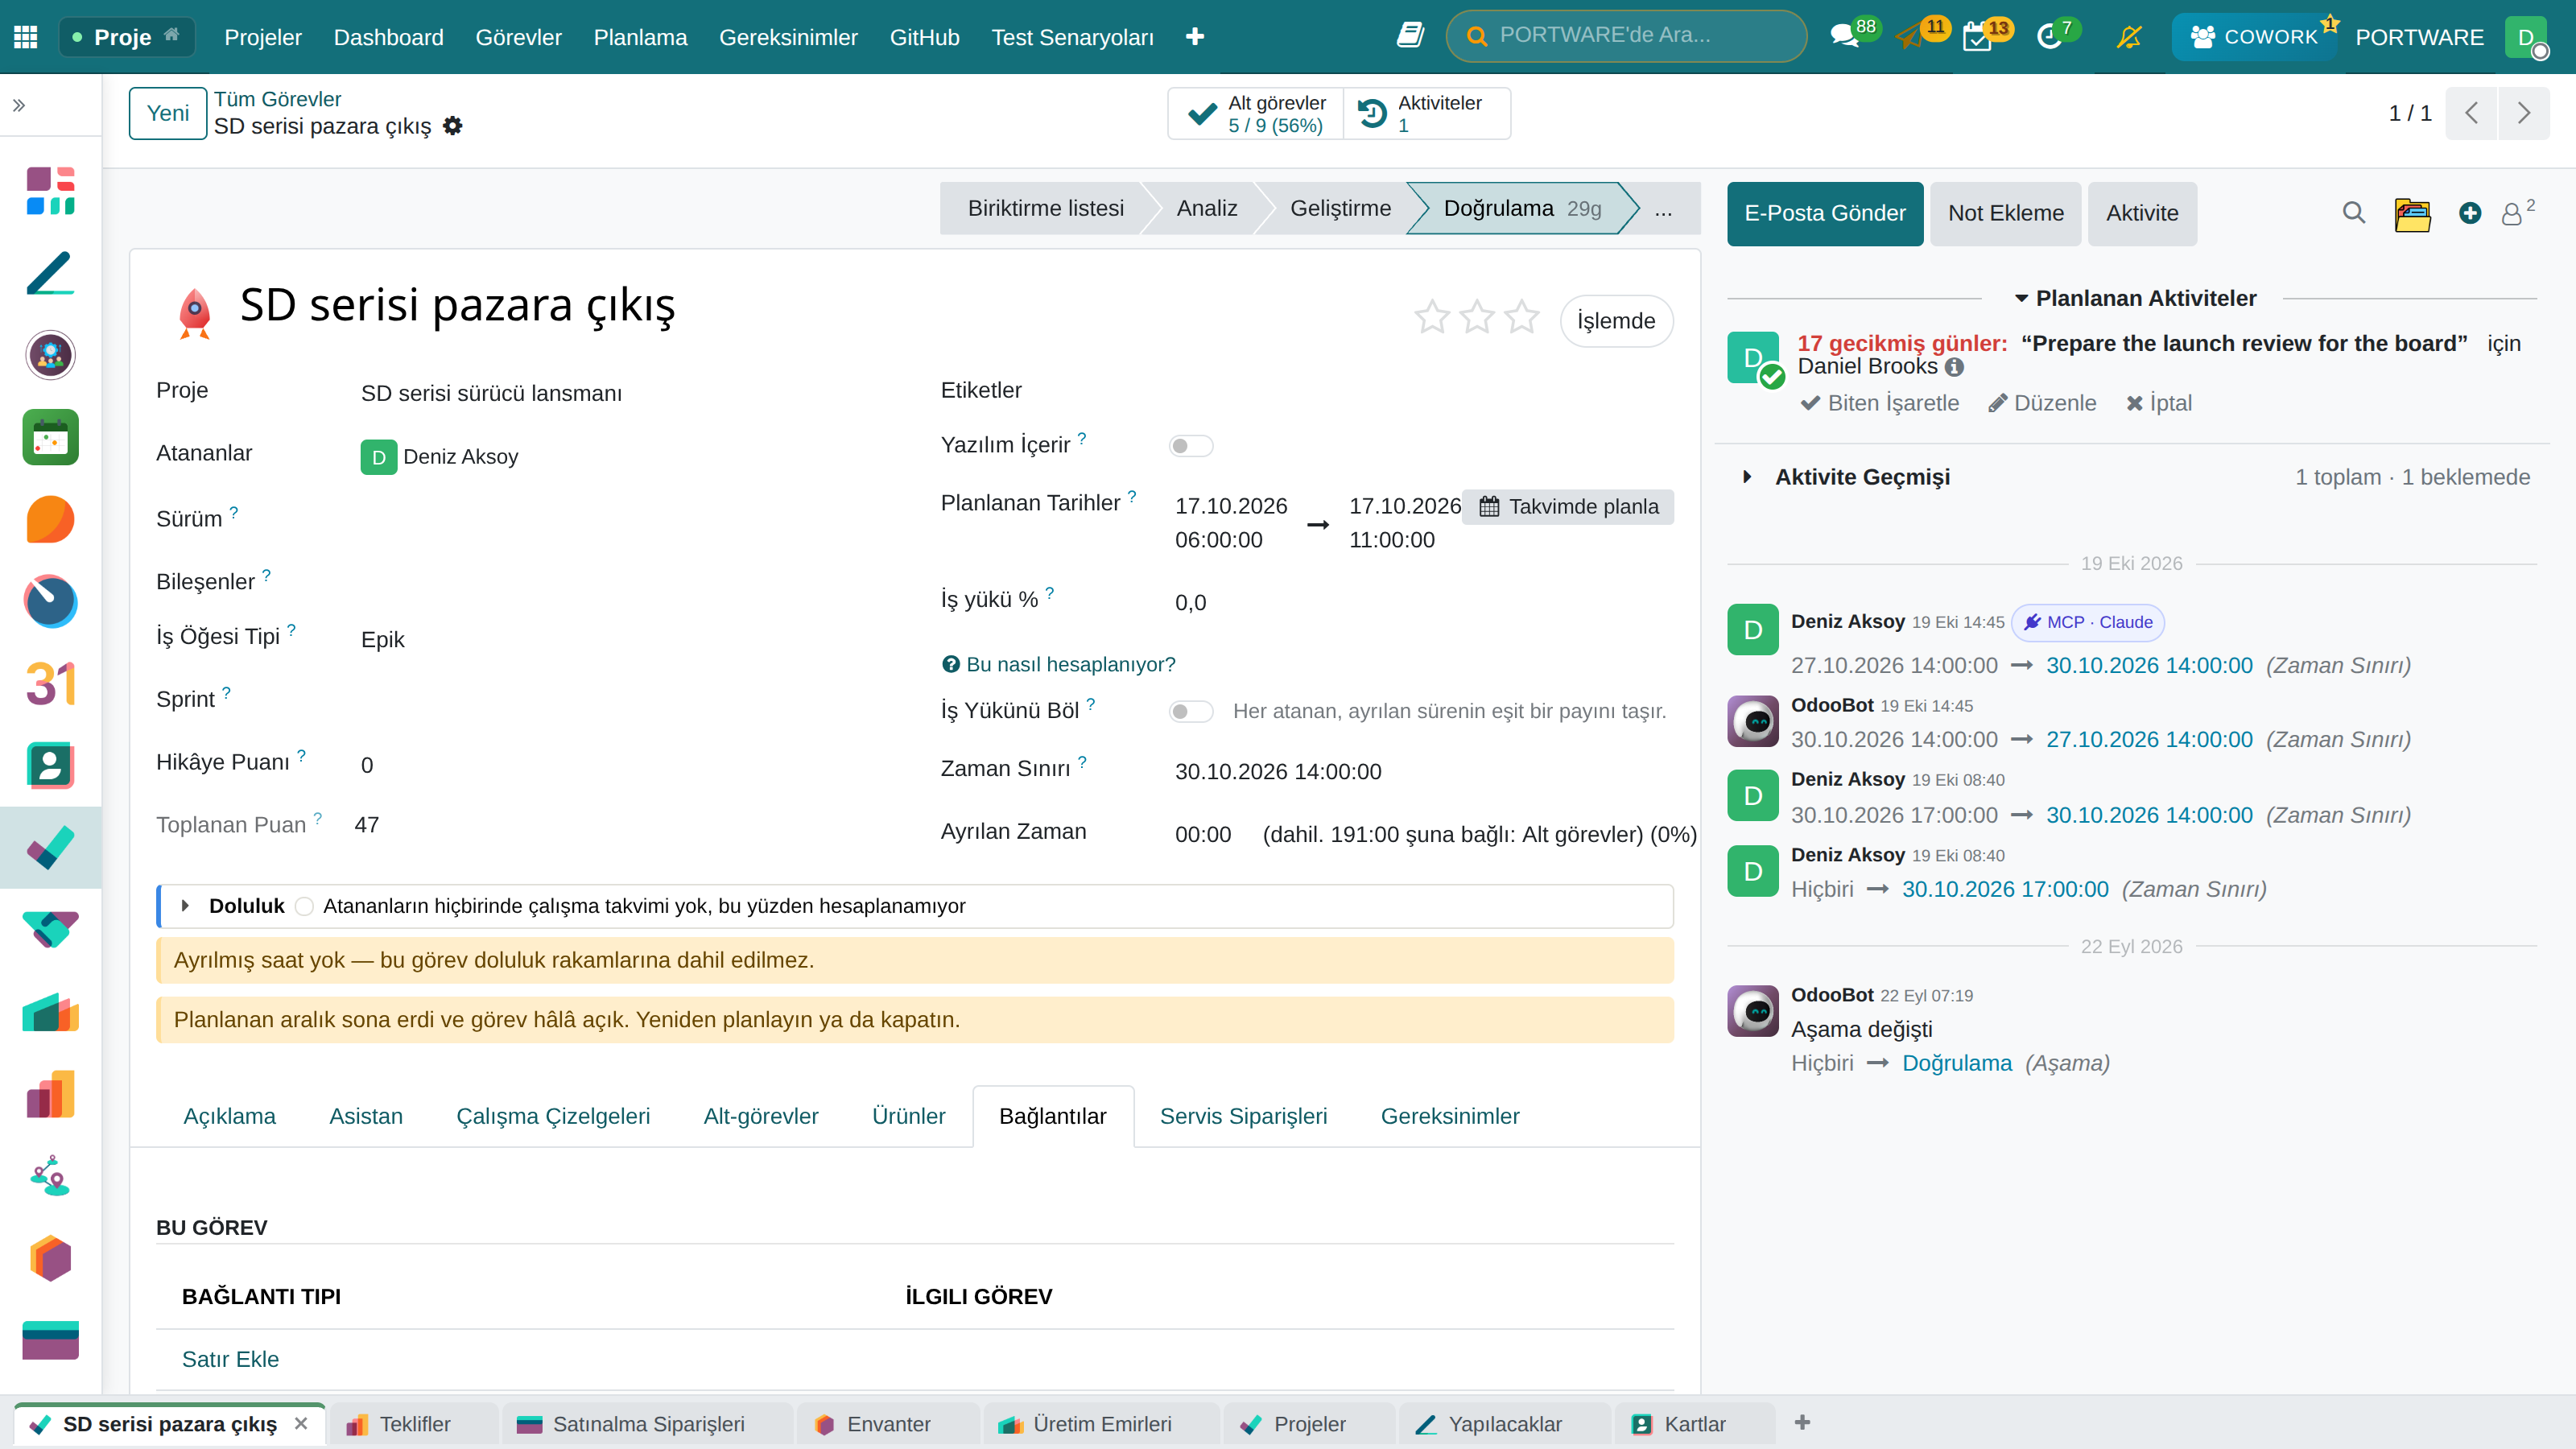The width and height of the screenshot is (2576, 1449).
Task: Toggle İş Yükünü Böl switch
Action: [x=1190, y=712]
